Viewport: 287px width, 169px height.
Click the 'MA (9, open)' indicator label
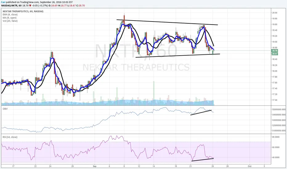click(x=10, y=18)
